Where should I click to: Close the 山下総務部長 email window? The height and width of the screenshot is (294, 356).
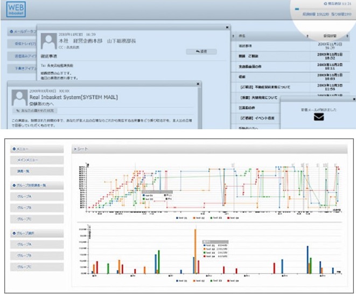coord(227,27)
